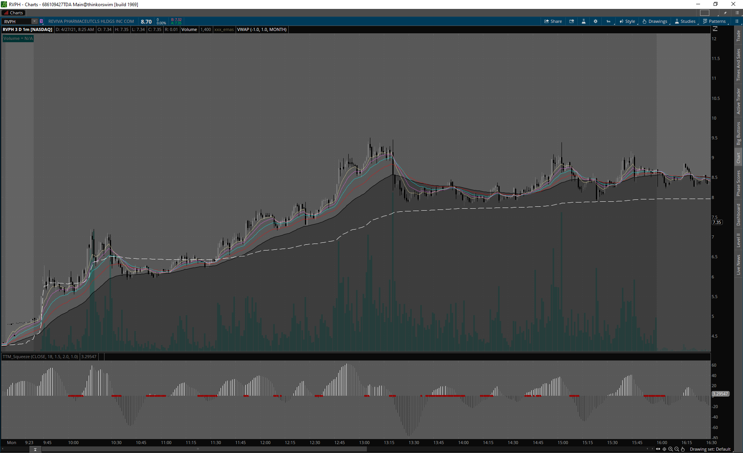Image resolution: width=743 pixels, height=453 pixels.
Task: Open the 1m timeframe dropdown
Action: (x=609, y=21)
